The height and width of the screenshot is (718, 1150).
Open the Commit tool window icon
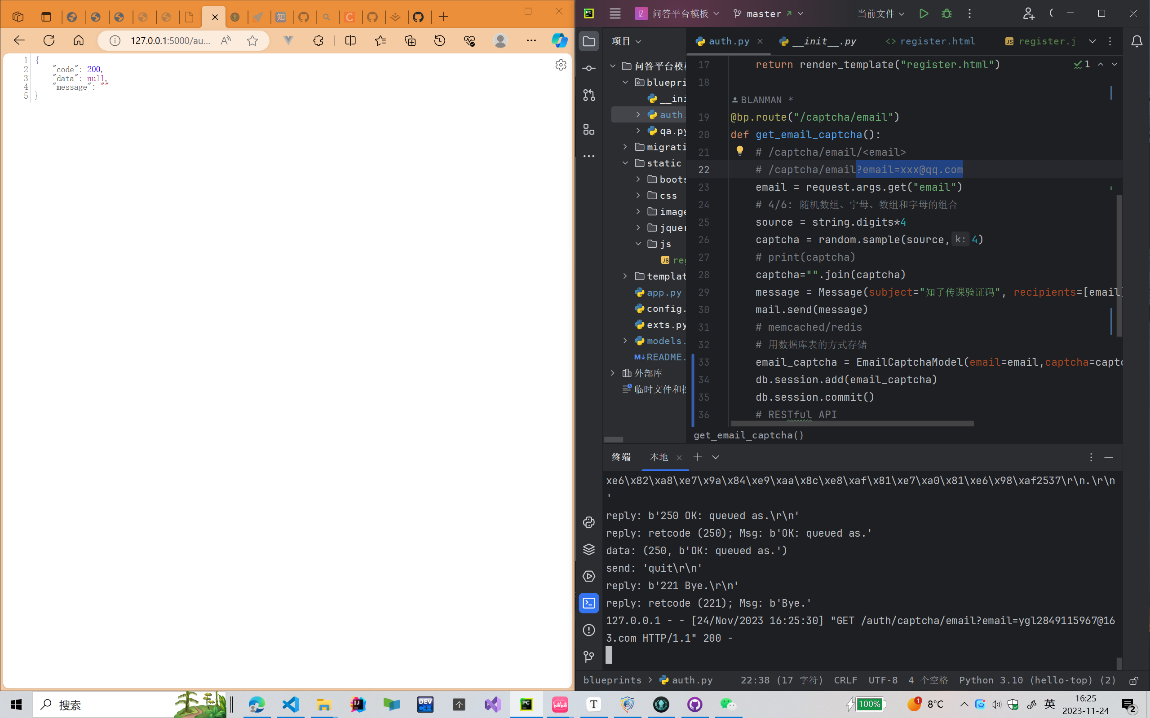(589, 68)
